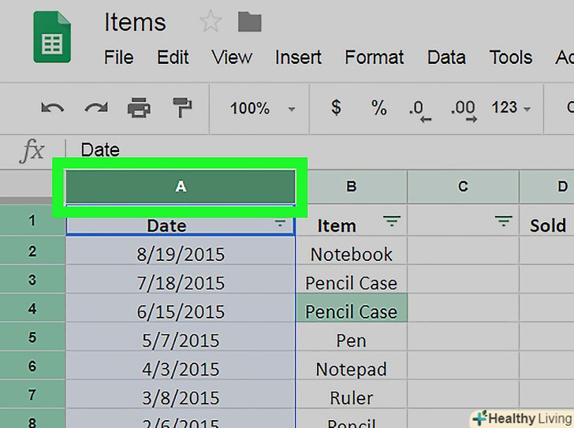Open the Data menu

click(446, 57)
